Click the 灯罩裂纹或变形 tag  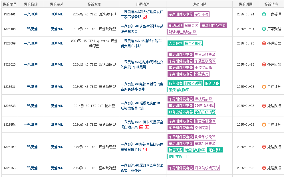[x=207, y=168]
